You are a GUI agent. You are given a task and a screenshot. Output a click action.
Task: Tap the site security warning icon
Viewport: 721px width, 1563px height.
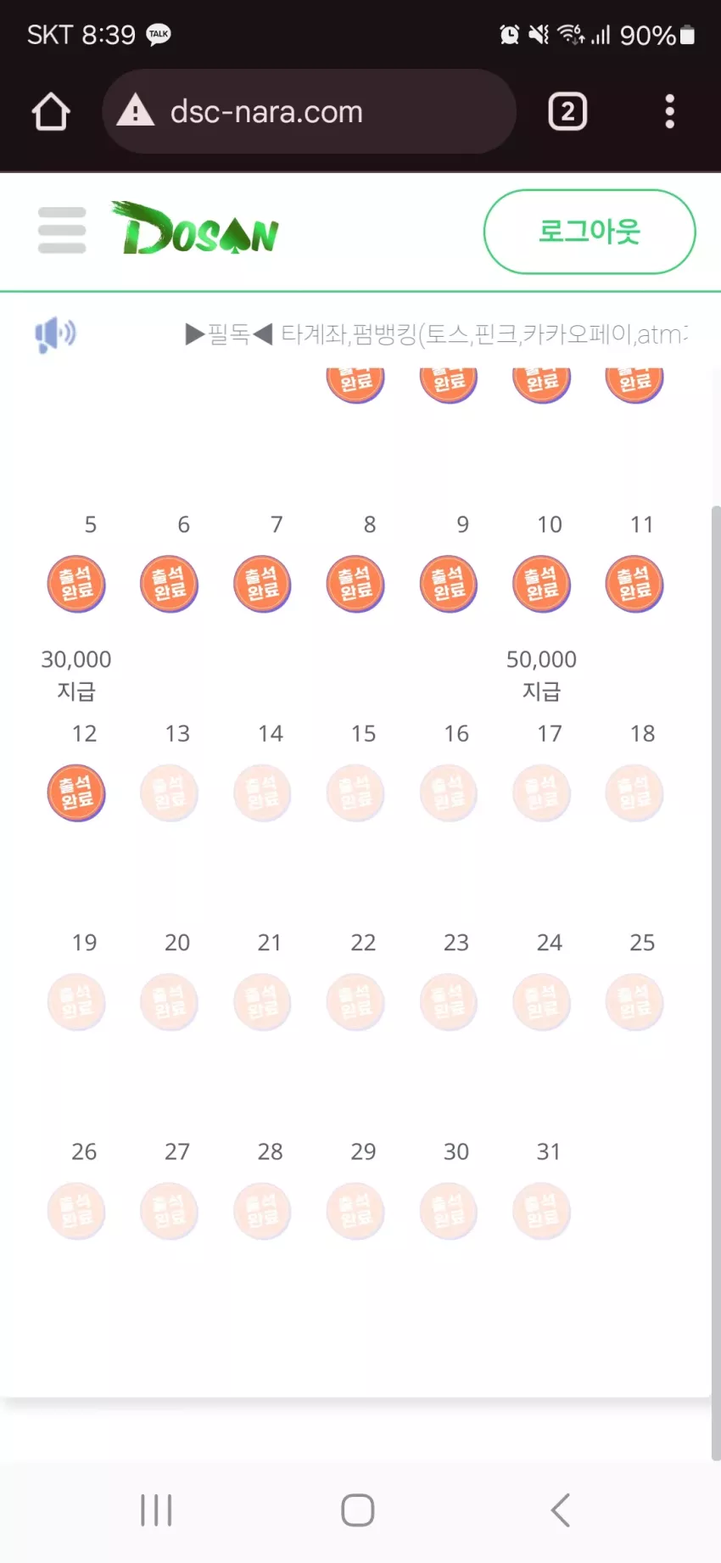pos(136,111)
